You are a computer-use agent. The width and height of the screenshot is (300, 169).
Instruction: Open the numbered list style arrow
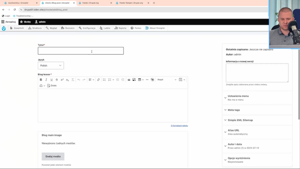coord(113,79)
